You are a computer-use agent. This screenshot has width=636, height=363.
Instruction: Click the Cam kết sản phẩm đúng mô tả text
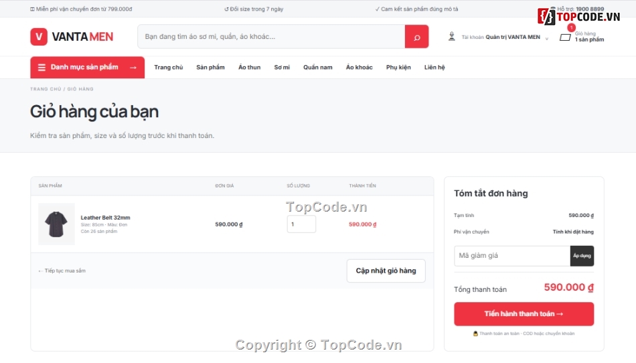point(416,9)
